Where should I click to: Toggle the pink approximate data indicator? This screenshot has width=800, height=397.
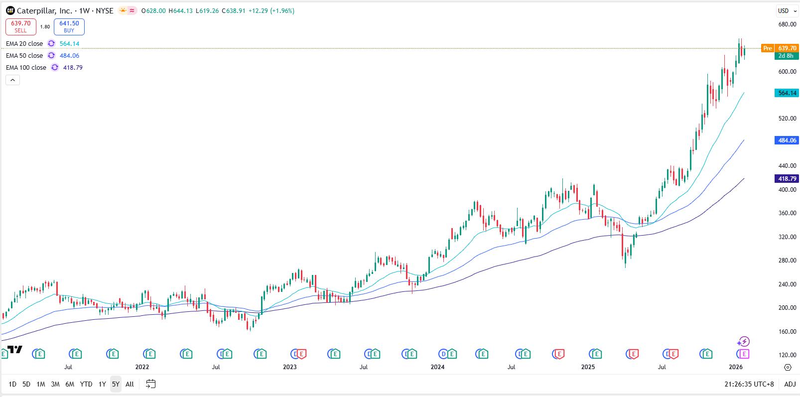(132, 10)
